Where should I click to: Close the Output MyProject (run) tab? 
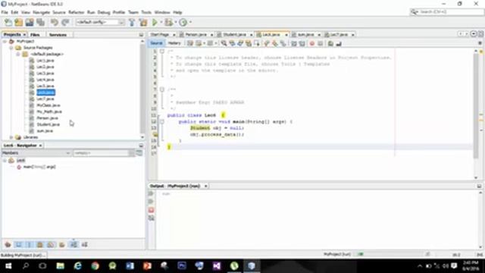tap(205, 186)
